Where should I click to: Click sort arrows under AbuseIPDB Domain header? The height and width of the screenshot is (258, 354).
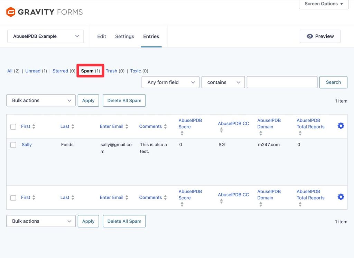(261, 133)
